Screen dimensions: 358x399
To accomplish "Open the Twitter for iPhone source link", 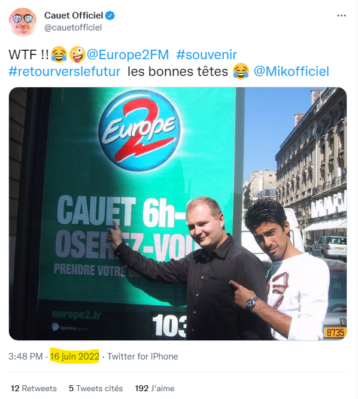I will (142, 357).
